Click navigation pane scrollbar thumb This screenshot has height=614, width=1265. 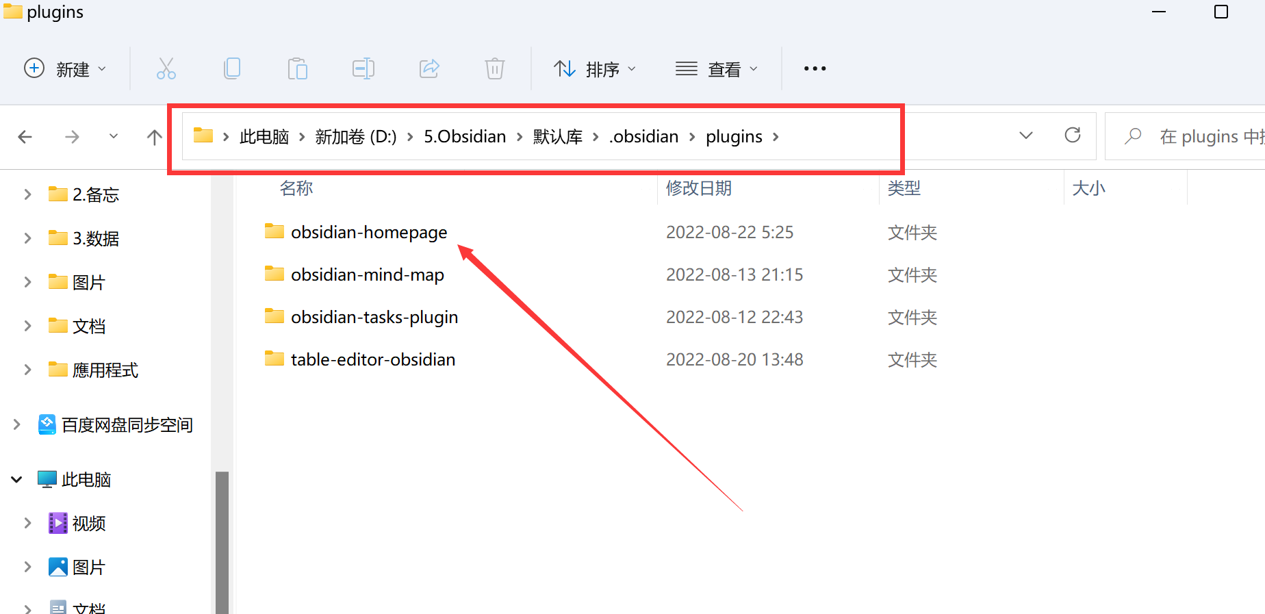[x=222, y=542]
